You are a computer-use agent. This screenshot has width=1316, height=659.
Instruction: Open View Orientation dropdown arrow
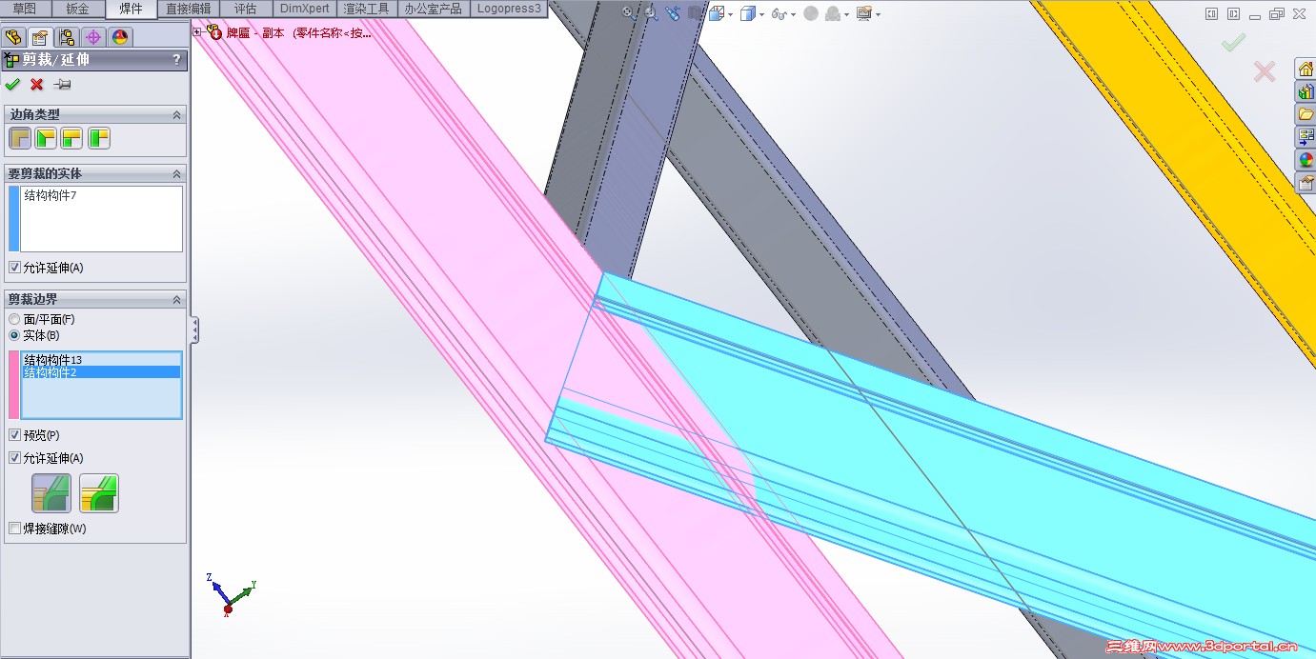tap(730, 15)
